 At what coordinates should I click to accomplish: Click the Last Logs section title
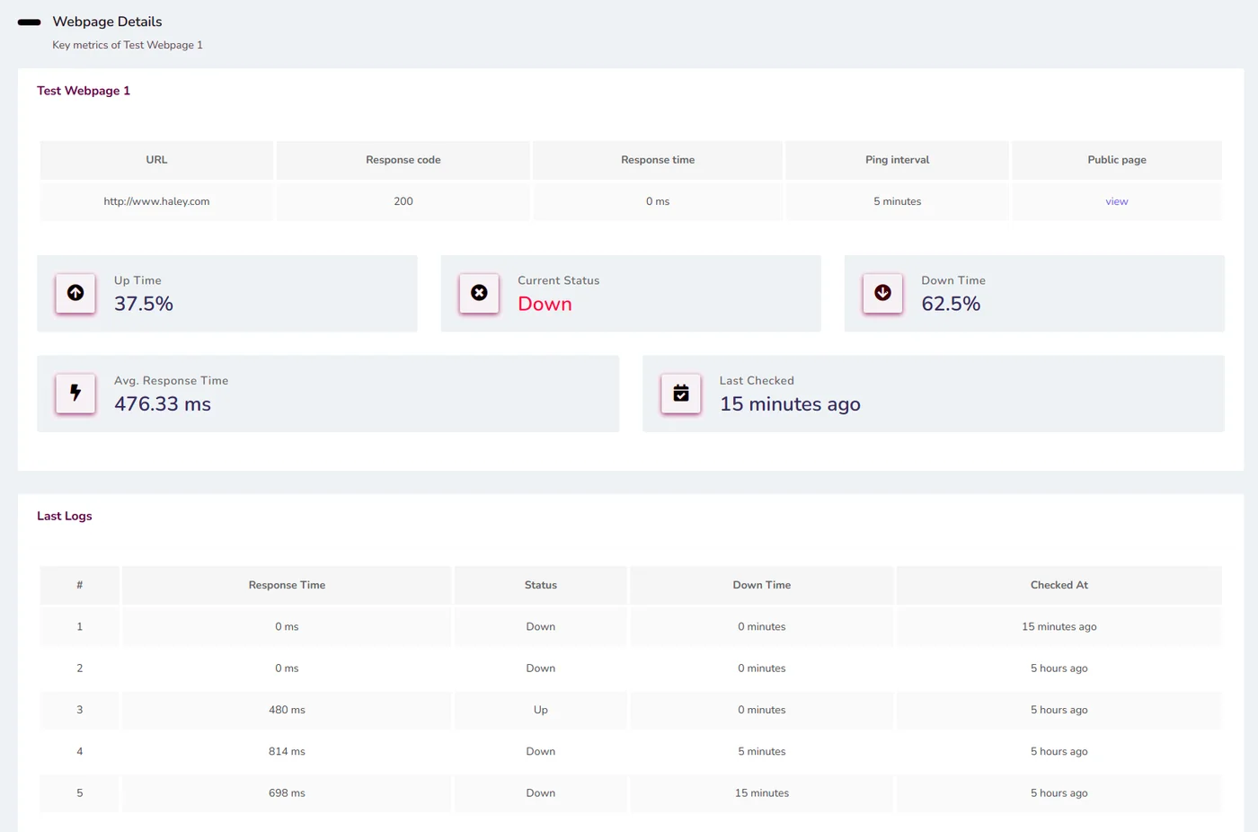coord(65,516)
